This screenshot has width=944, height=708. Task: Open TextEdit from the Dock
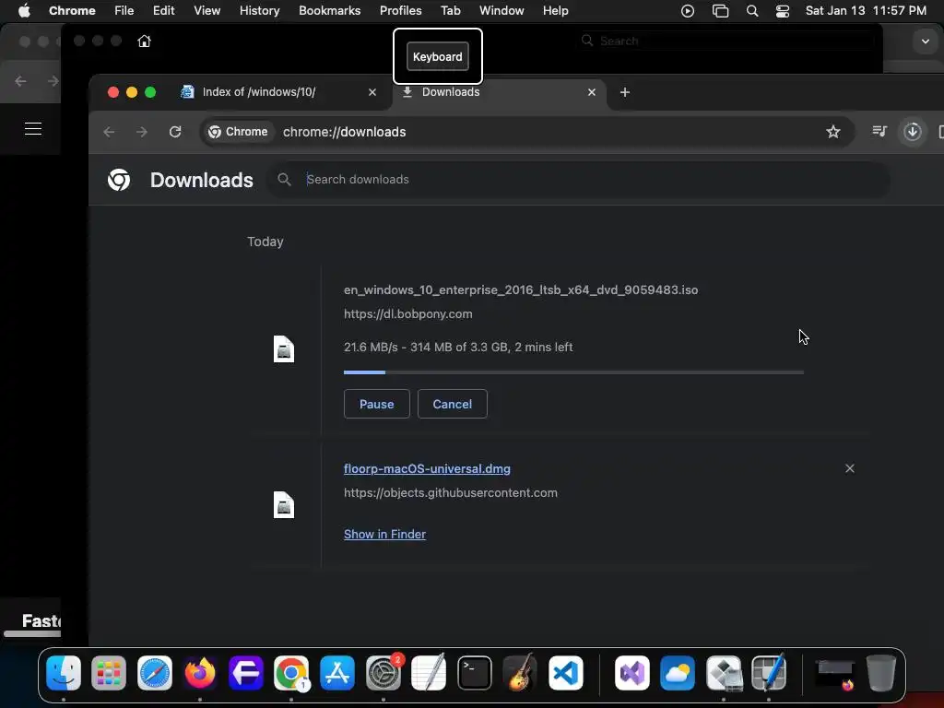[x=429, y=672]
